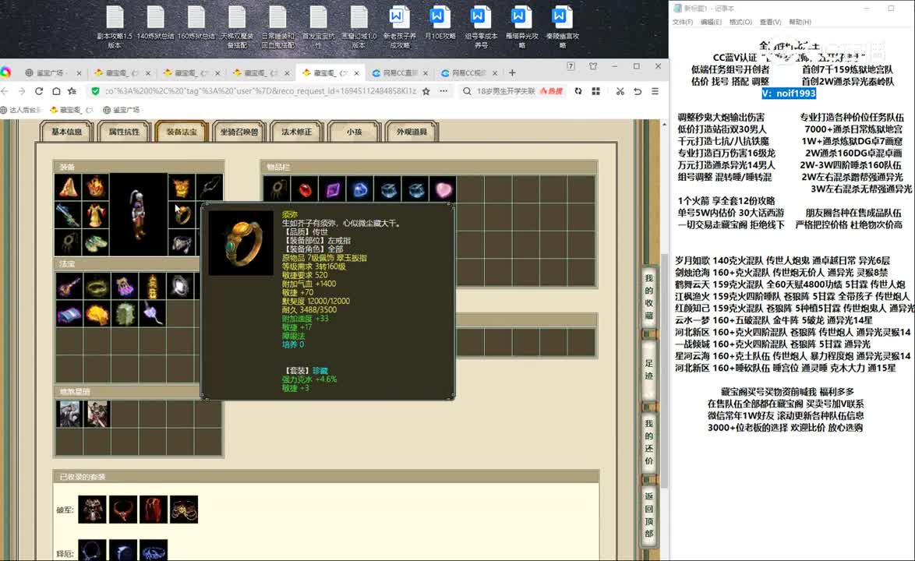This screenshot has height=561, width=915.
Task: Select the blue orb in 物品栏
Action: (x=360, y=189)
